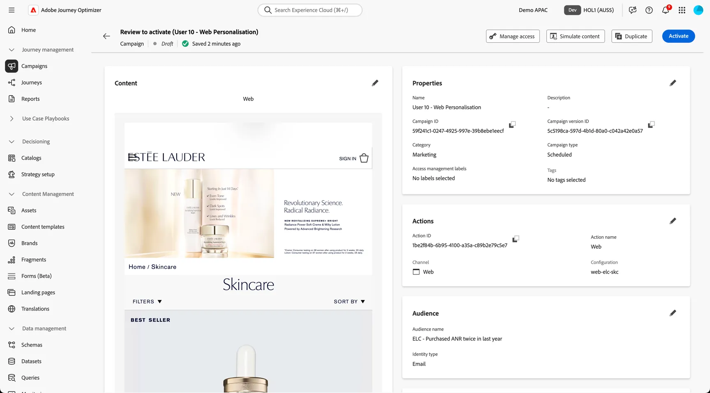Edit Properties section with pencil icon
Image resolution: width=710 pixels, height=393 pixels.
(673, 83)
